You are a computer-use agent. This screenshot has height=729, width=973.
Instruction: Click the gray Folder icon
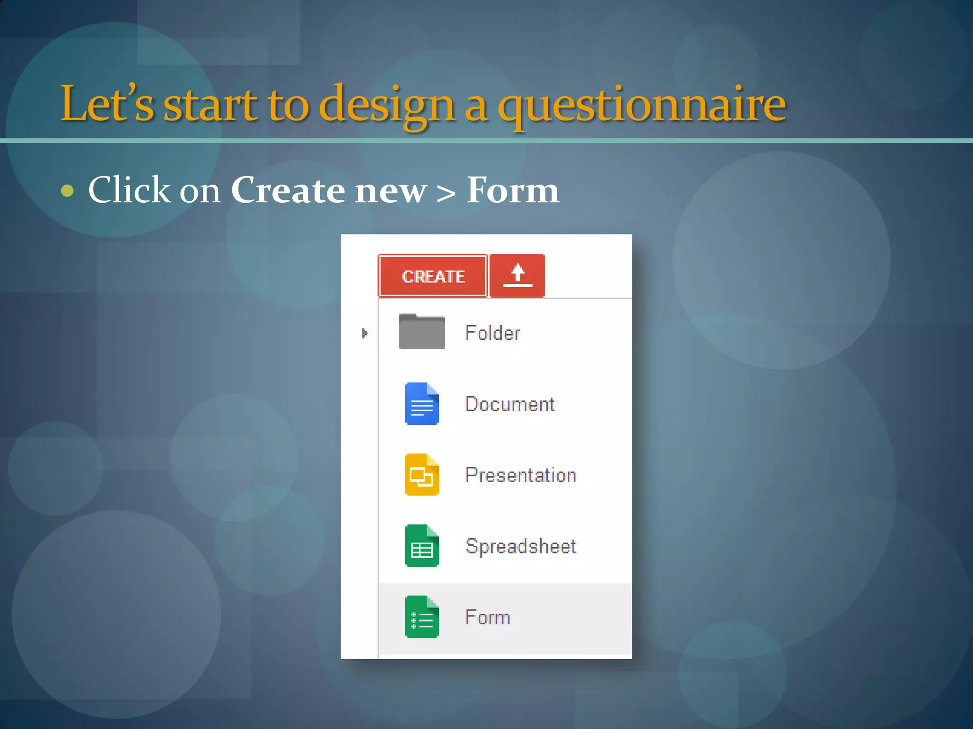point(422,332)
